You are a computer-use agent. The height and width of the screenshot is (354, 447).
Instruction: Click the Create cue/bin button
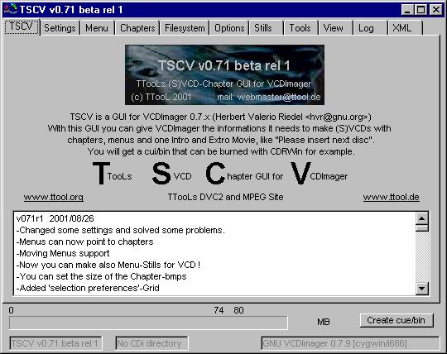pyautogui.click(x=397, y=320)
